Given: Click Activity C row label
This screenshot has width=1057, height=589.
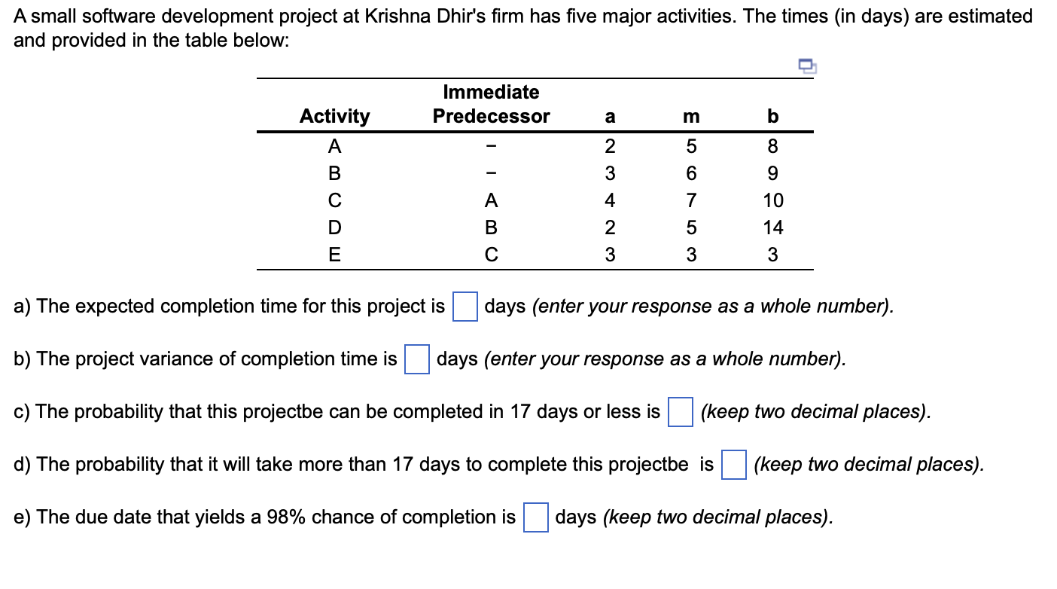Looking at the screenshot, I should point(334,200).
